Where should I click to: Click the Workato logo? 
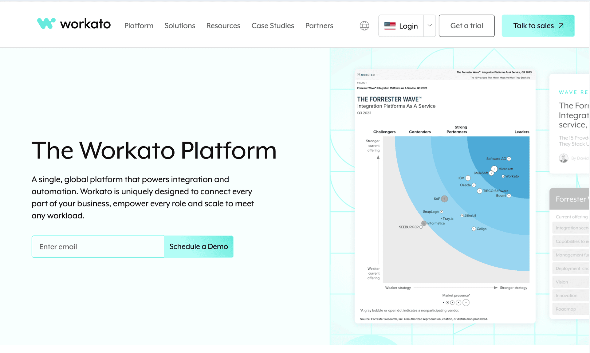[x=74, y=24]
